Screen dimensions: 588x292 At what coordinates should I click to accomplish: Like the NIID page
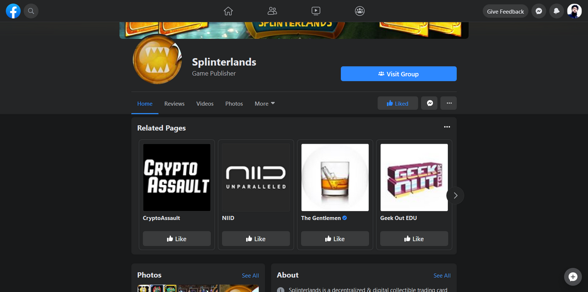[256, 239]
